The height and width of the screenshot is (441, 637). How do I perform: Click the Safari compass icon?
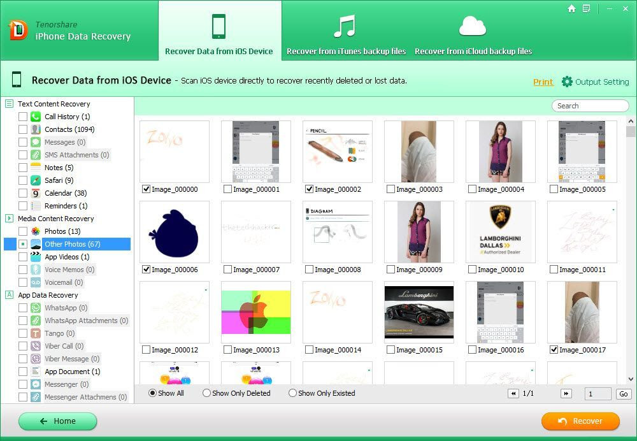point(36,180)
